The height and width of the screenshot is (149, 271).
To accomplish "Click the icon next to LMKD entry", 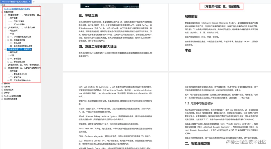I will coord(3,93).
